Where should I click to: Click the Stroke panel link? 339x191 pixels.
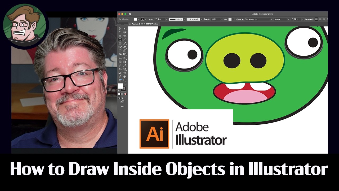pos(151,19)
